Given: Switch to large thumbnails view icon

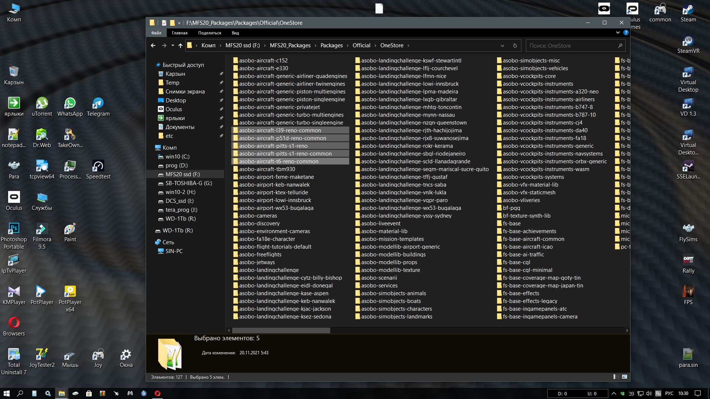Looking at the screenshot, I should [625, 377].
